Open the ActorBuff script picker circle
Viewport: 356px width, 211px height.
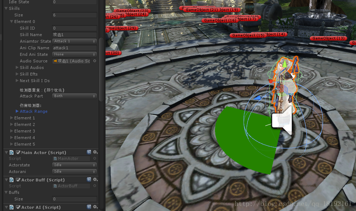tap(94, 186)
